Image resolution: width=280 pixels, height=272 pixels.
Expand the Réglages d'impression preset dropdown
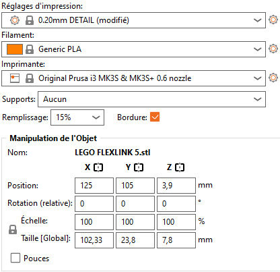click(257, 20)
